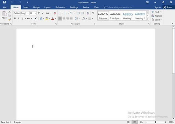This screenshot has width=175, height=124.
Task: Apply the No Spacing style
Action: tap(115, 16)
